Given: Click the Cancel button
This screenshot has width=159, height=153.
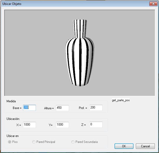Looking at the screenshot, I should click(145, 146).
